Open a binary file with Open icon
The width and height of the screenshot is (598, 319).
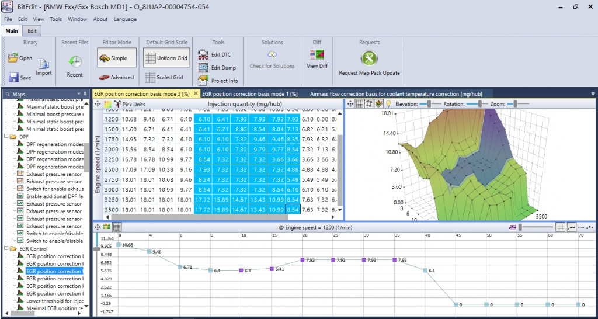coord(13,58)
